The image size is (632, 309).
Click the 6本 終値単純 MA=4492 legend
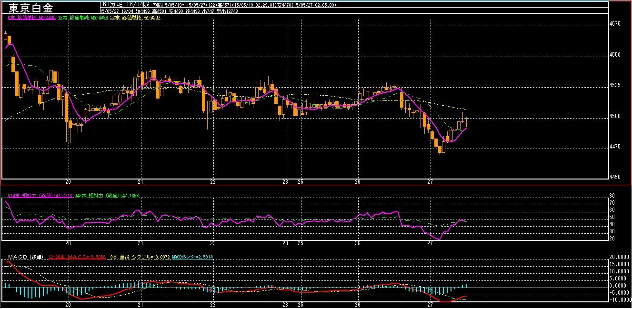[x=31, y=18]
